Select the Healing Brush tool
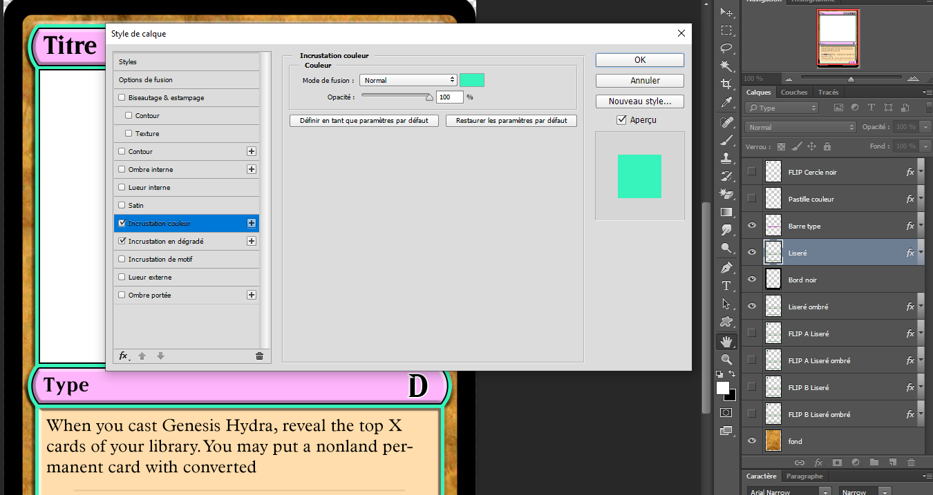Image resolution: width=933 pixels, height=495 pixels. point(726,122)
